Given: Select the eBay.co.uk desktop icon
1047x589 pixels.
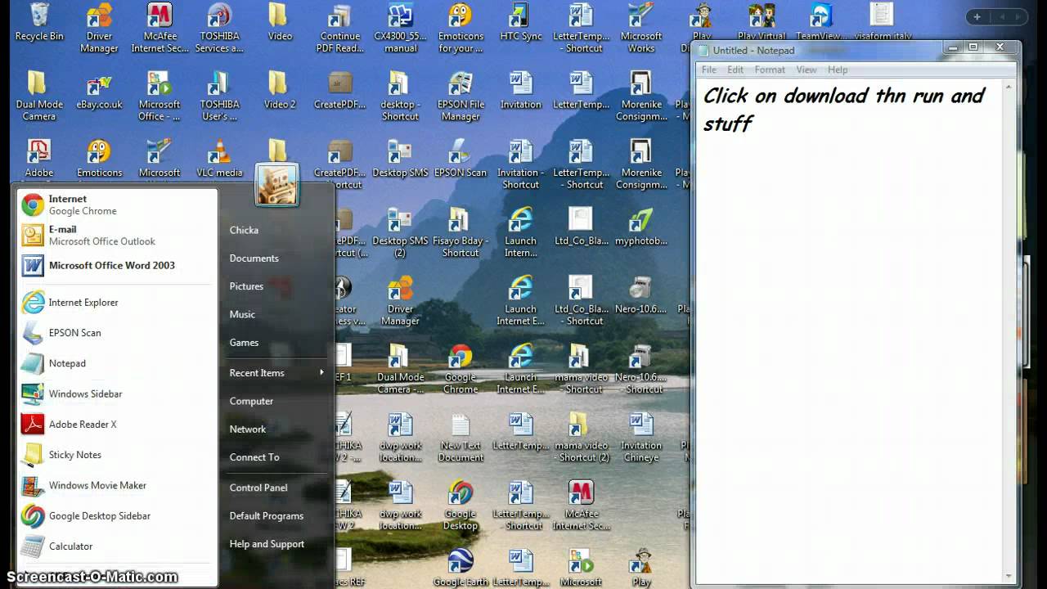Looking at the screenshot, I should pyautogui.click(x=99, y=90).
